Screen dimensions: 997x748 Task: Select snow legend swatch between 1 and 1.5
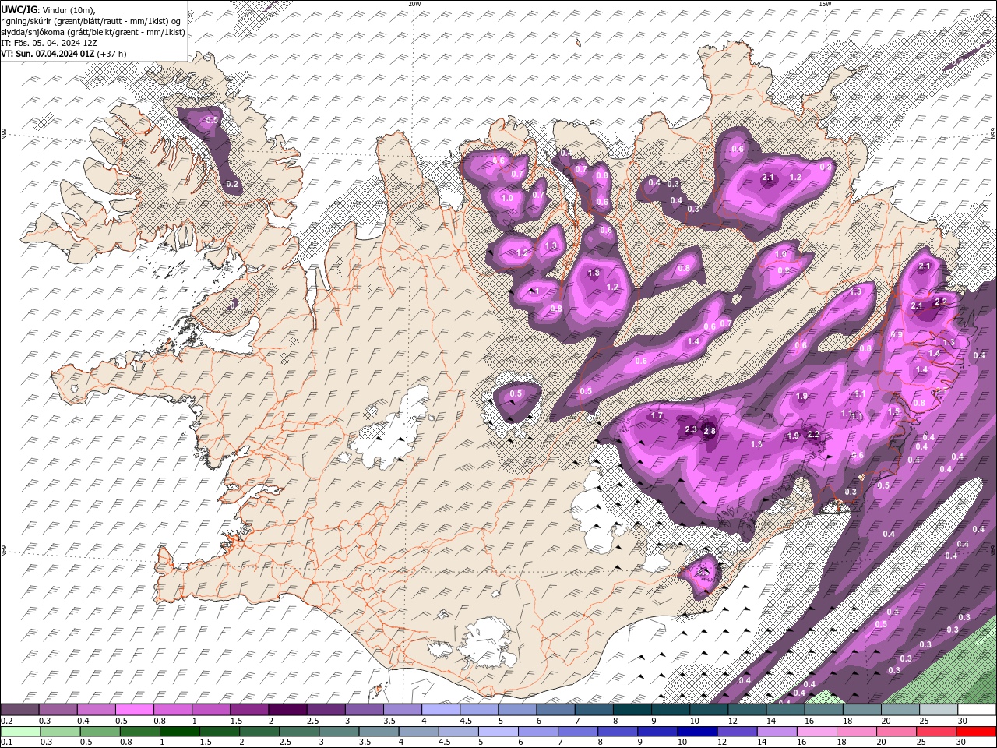(211, 710)
